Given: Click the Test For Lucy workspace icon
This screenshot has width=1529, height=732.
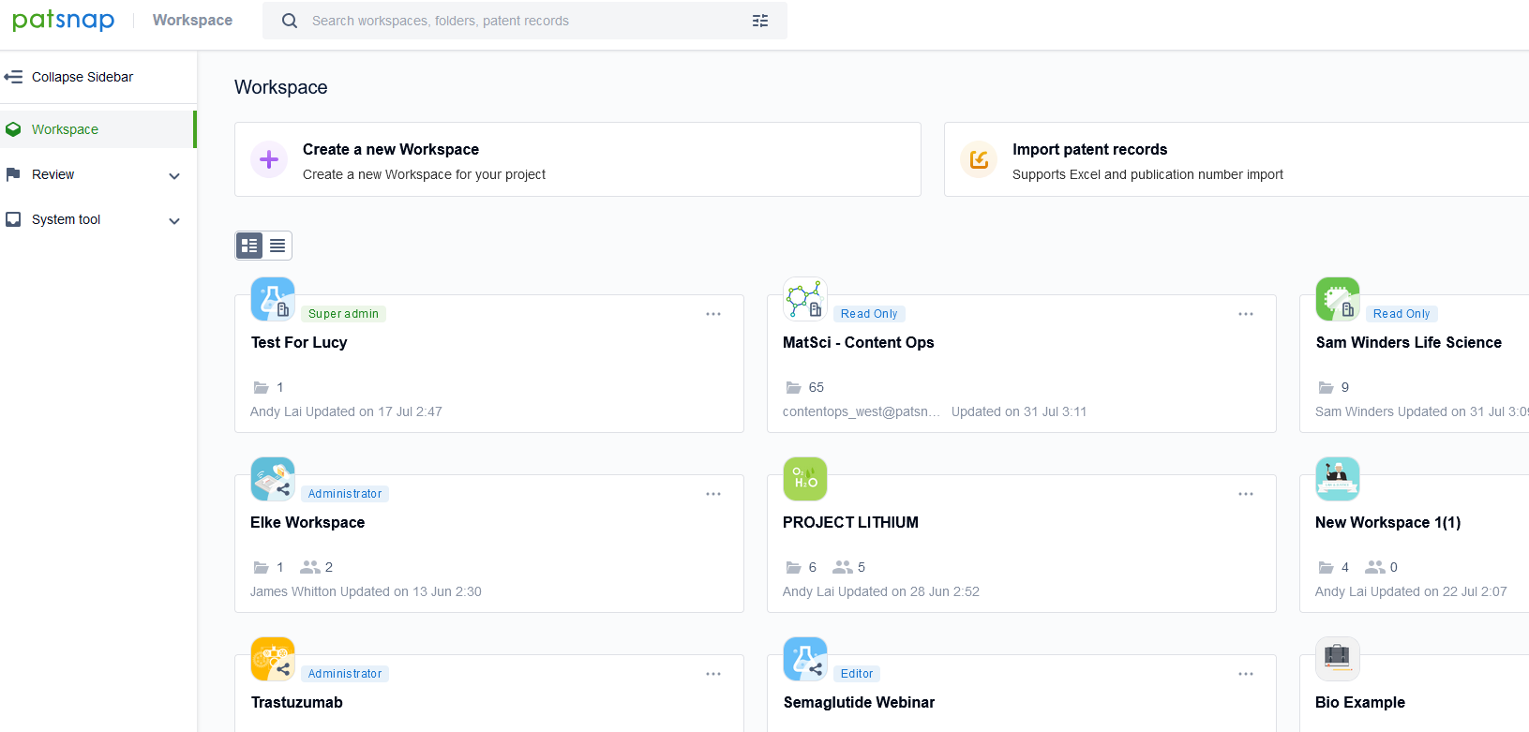Looking at the screenshot, I should [x=273, y=299].
